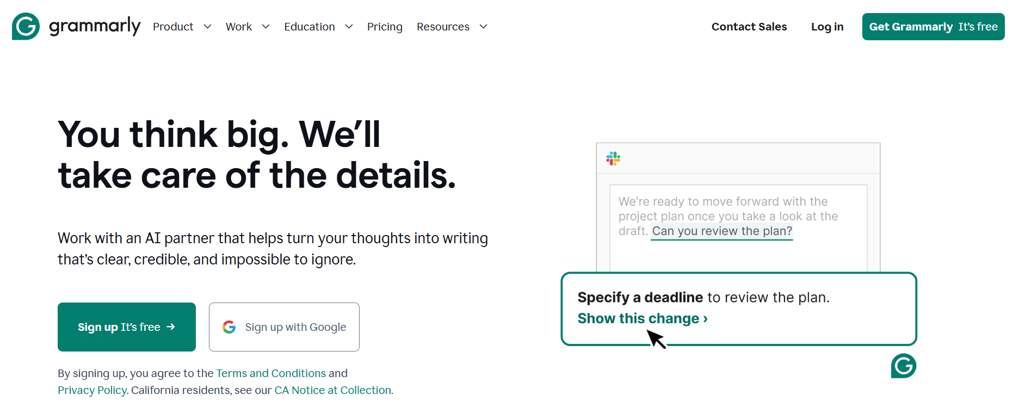1019x413 pixels.
Task: Select Pricing in the navigation bar
Action: [x=385, y=26]
